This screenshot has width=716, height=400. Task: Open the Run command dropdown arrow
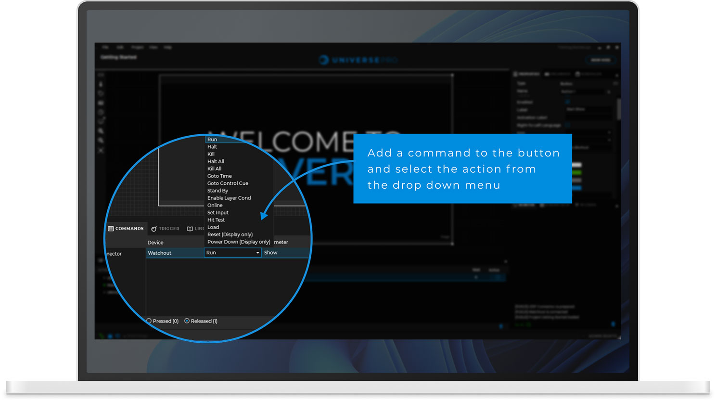(258, 252)
